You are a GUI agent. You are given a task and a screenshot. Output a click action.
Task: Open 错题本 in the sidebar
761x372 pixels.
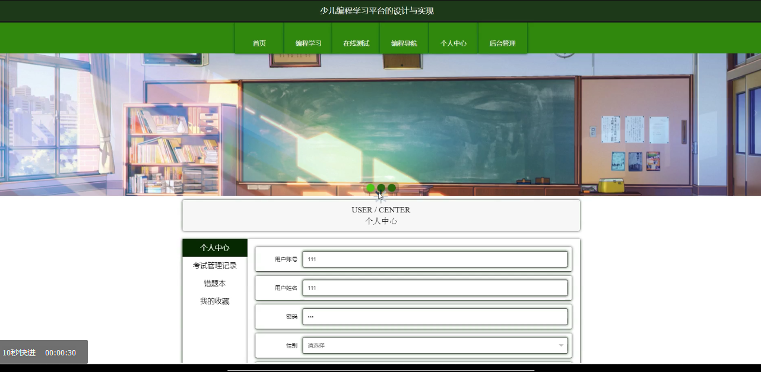215,284
